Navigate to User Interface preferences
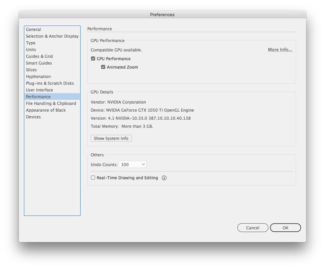The height and width of the screenshot is (269, 325). (x=39, y=90)
